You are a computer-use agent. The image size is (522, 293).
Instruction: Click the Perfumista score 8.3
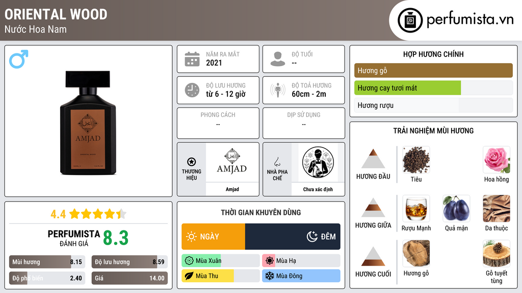point(116,238)
